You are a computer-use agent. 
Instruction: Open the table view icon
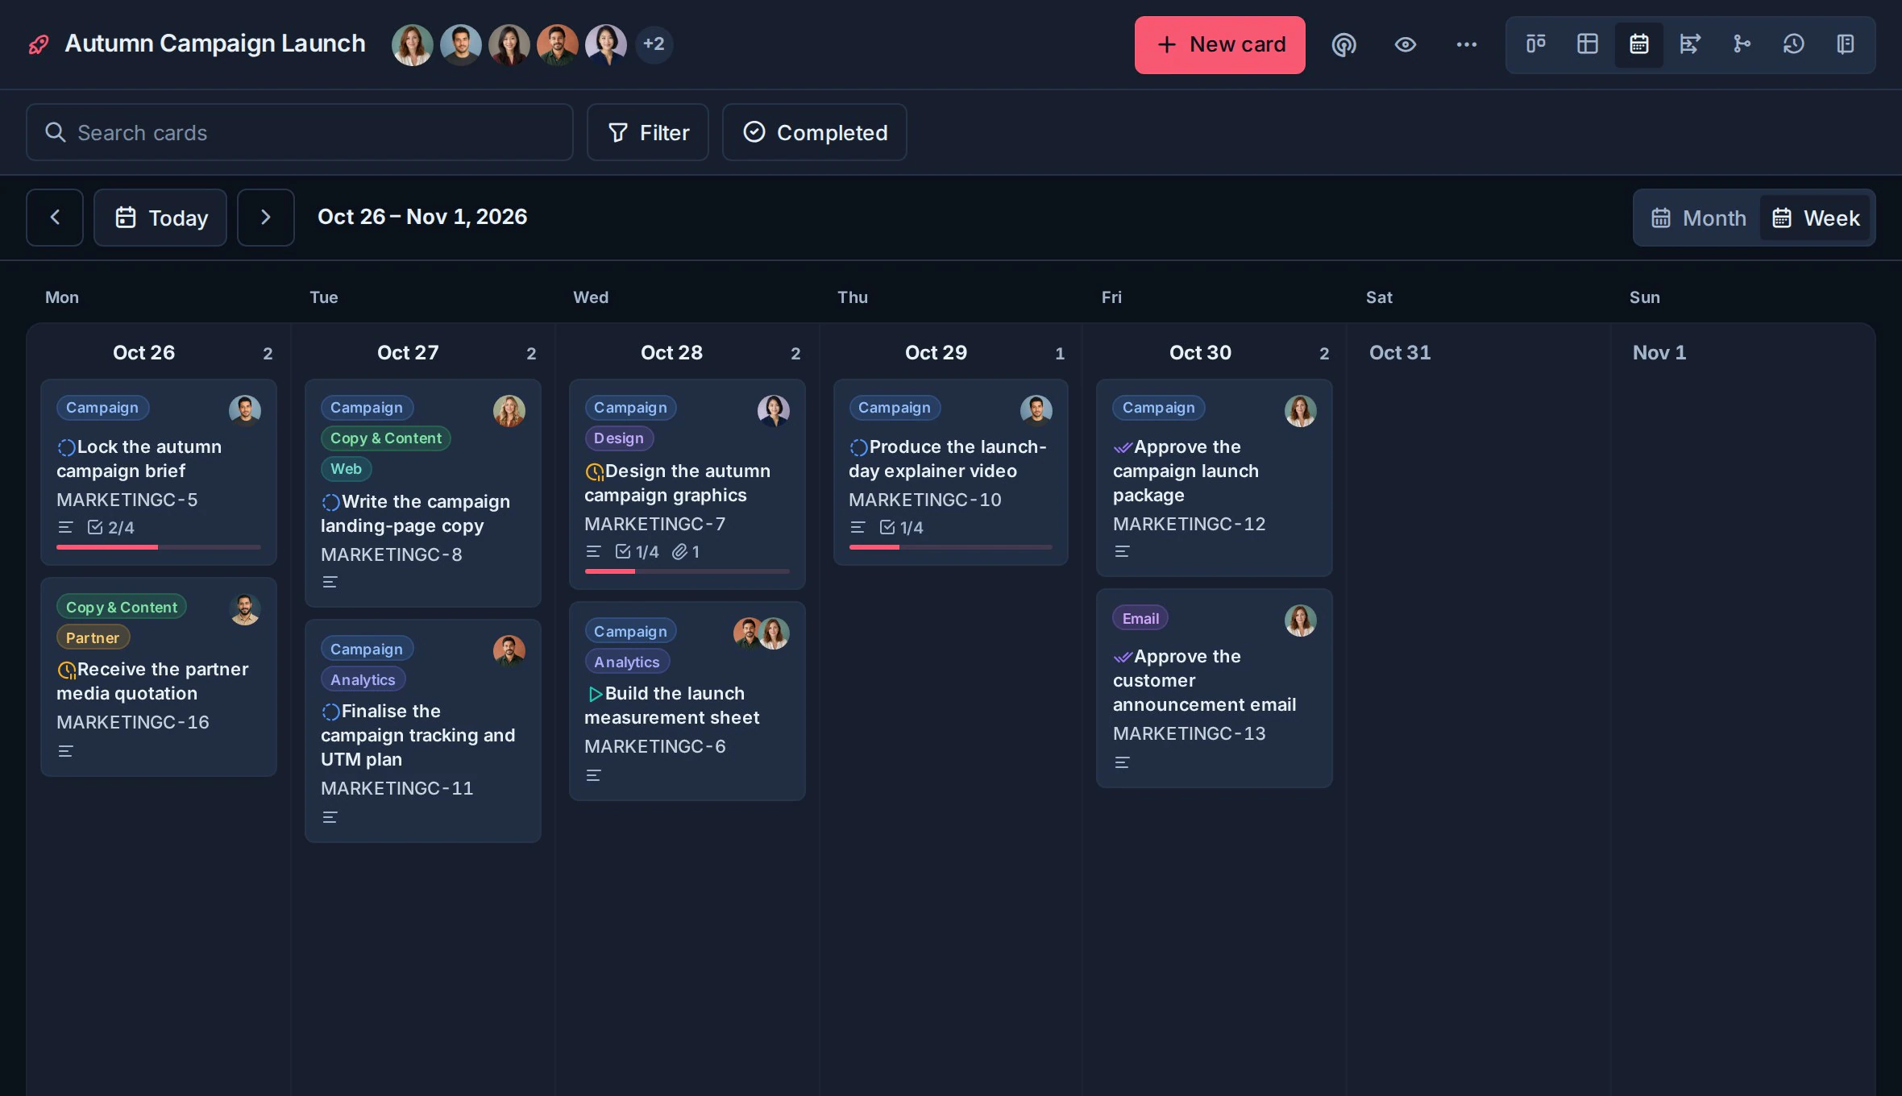[1587, 44]
